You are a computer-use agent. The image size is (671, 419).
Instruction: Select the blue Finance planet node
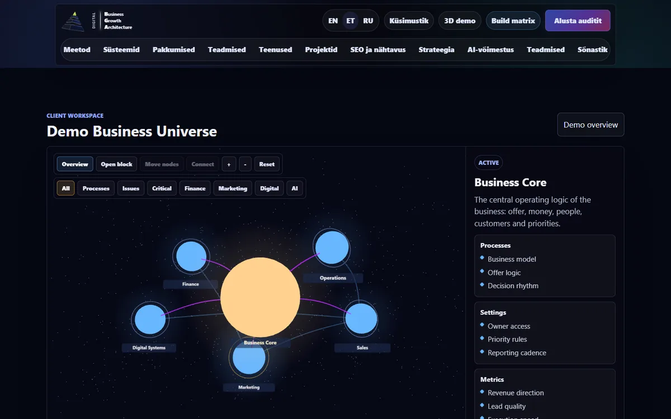(x=191, y=256)
